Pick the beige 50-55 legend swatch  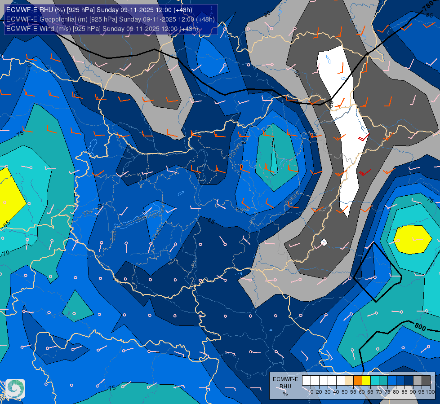point(349,381)
